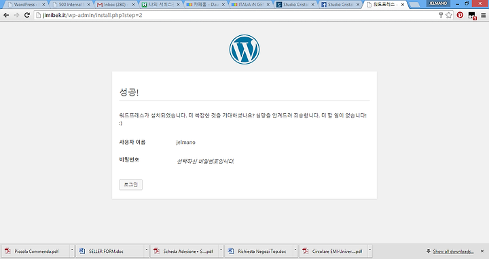The width and height of the screenshot is (489, 259).
Task: Click the Word icon of SELLER FORM.doc
Action: pos(82,251)
